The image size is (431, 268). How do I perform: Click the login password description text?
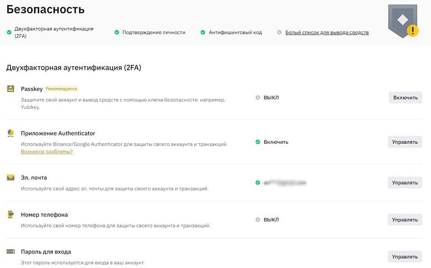83,262
